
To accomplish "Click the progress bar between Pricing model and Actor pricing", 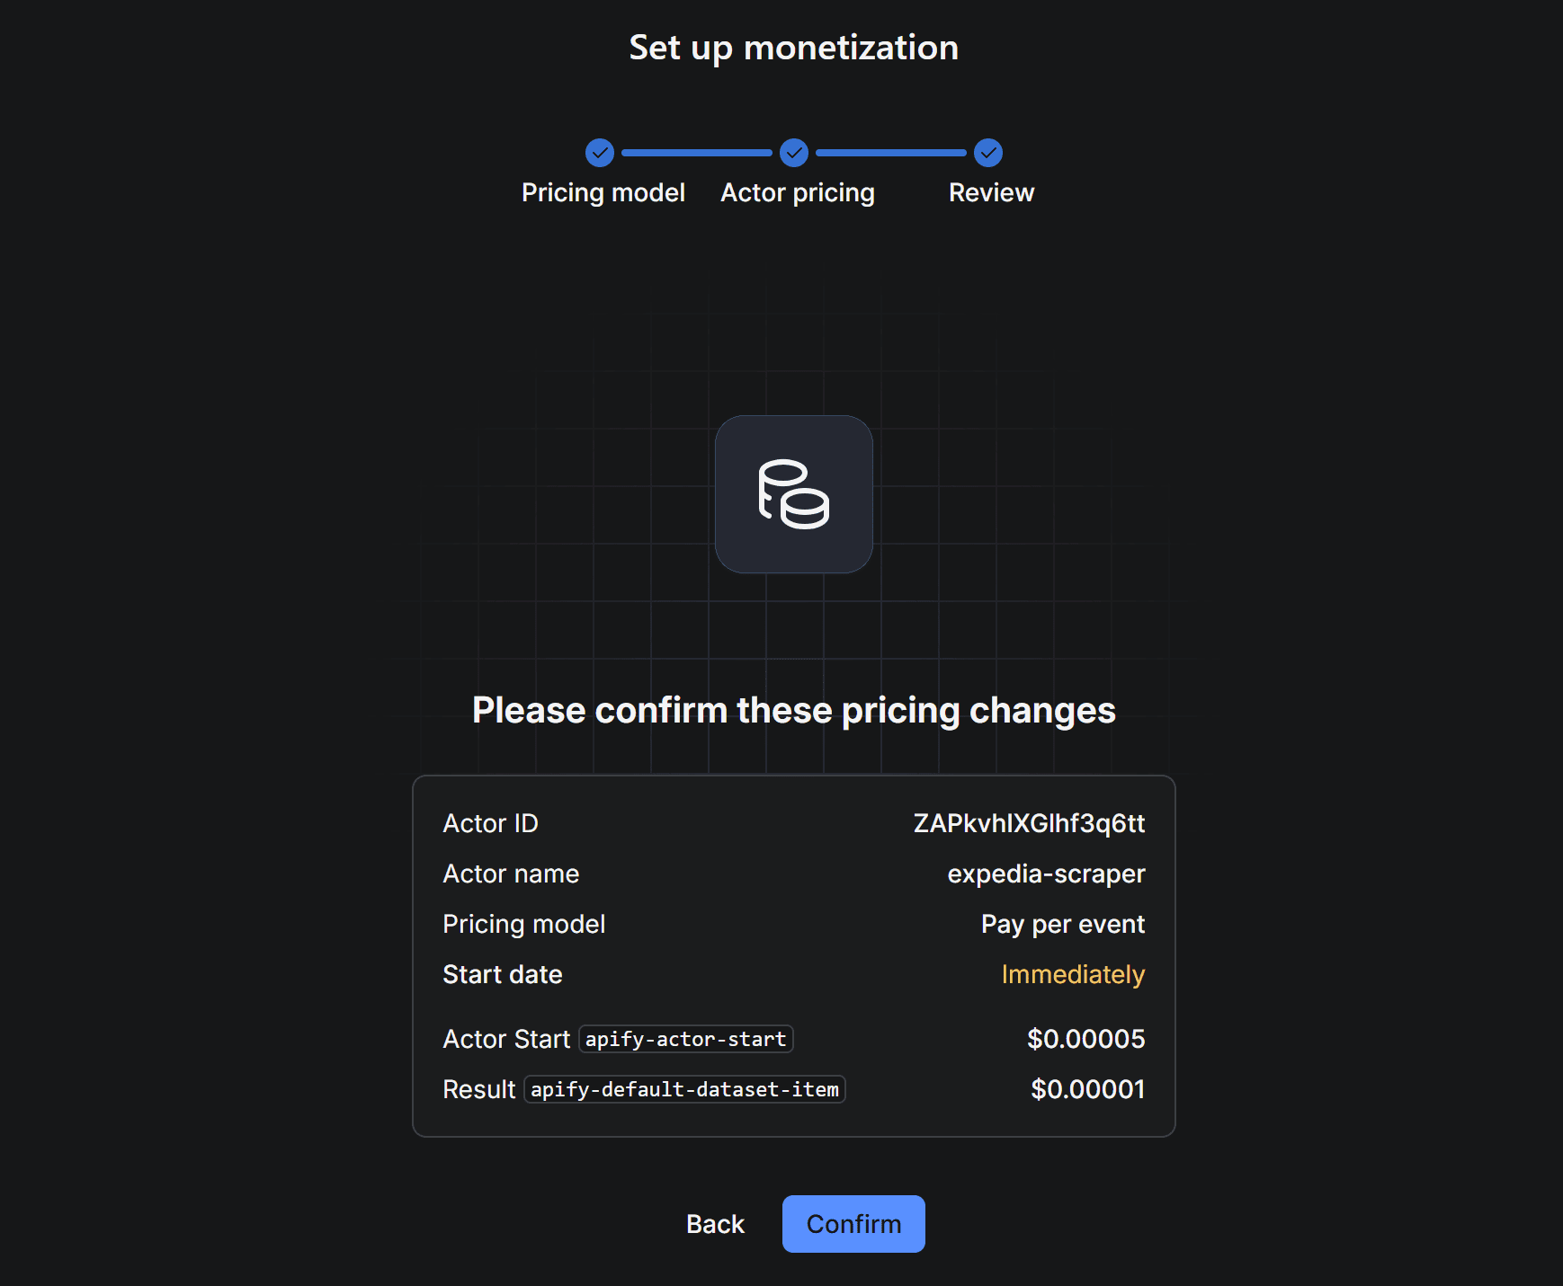I will 697,153.
